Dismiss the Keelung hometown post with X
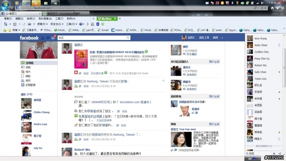This screenshot has width=286, height=161. coord(163,80)
